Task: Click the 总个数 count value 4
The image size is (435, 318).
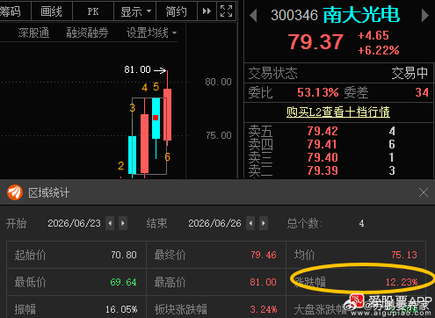Action: (x=361, y=224)
